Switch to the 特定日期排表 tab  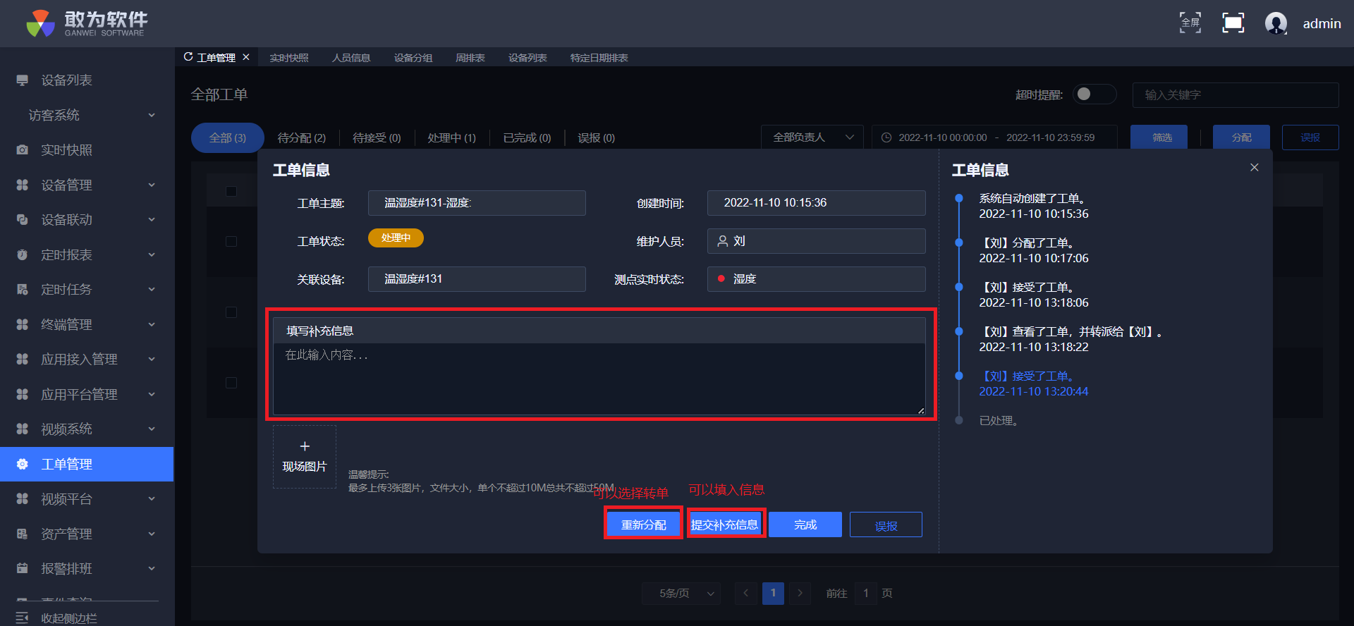[x=599, y=58]
